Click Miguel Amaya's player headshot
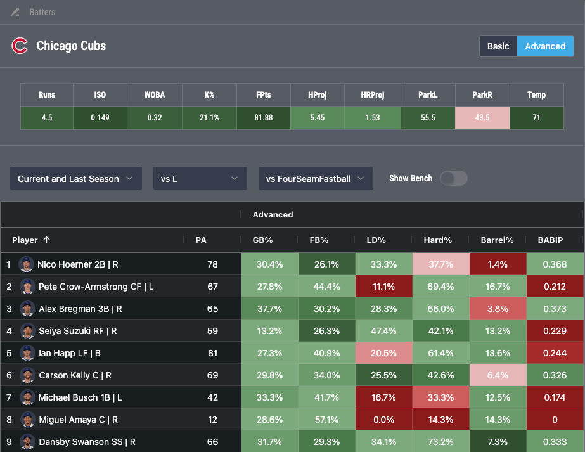Viewport: 585px width, 452px height. coord(28,420)
